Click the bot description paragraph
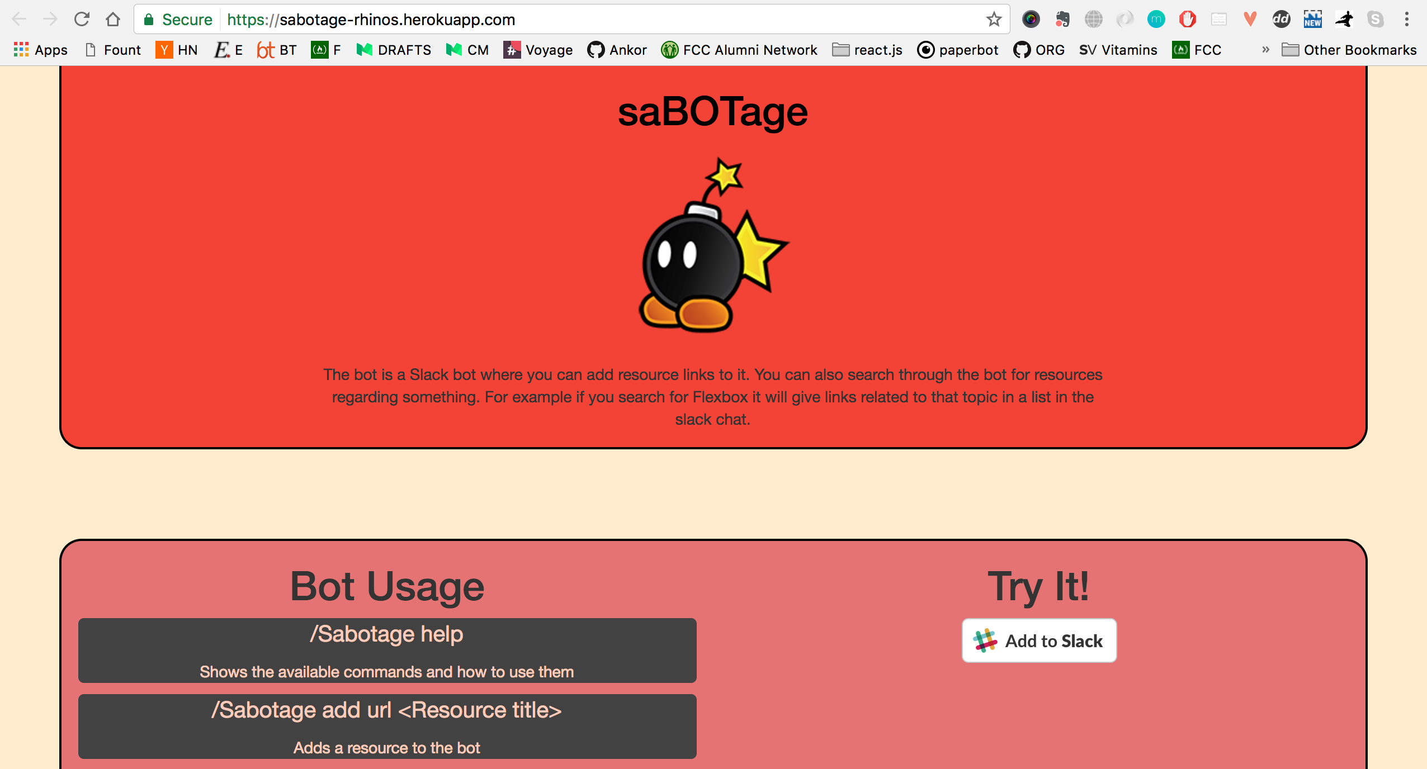This screenshot has width=1427, height=769. click(x=713, y=397)
